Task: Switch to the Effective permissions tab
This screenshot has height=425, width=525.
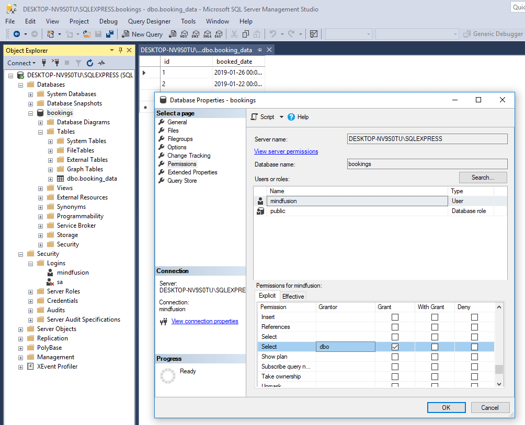Action: [293, 296]
